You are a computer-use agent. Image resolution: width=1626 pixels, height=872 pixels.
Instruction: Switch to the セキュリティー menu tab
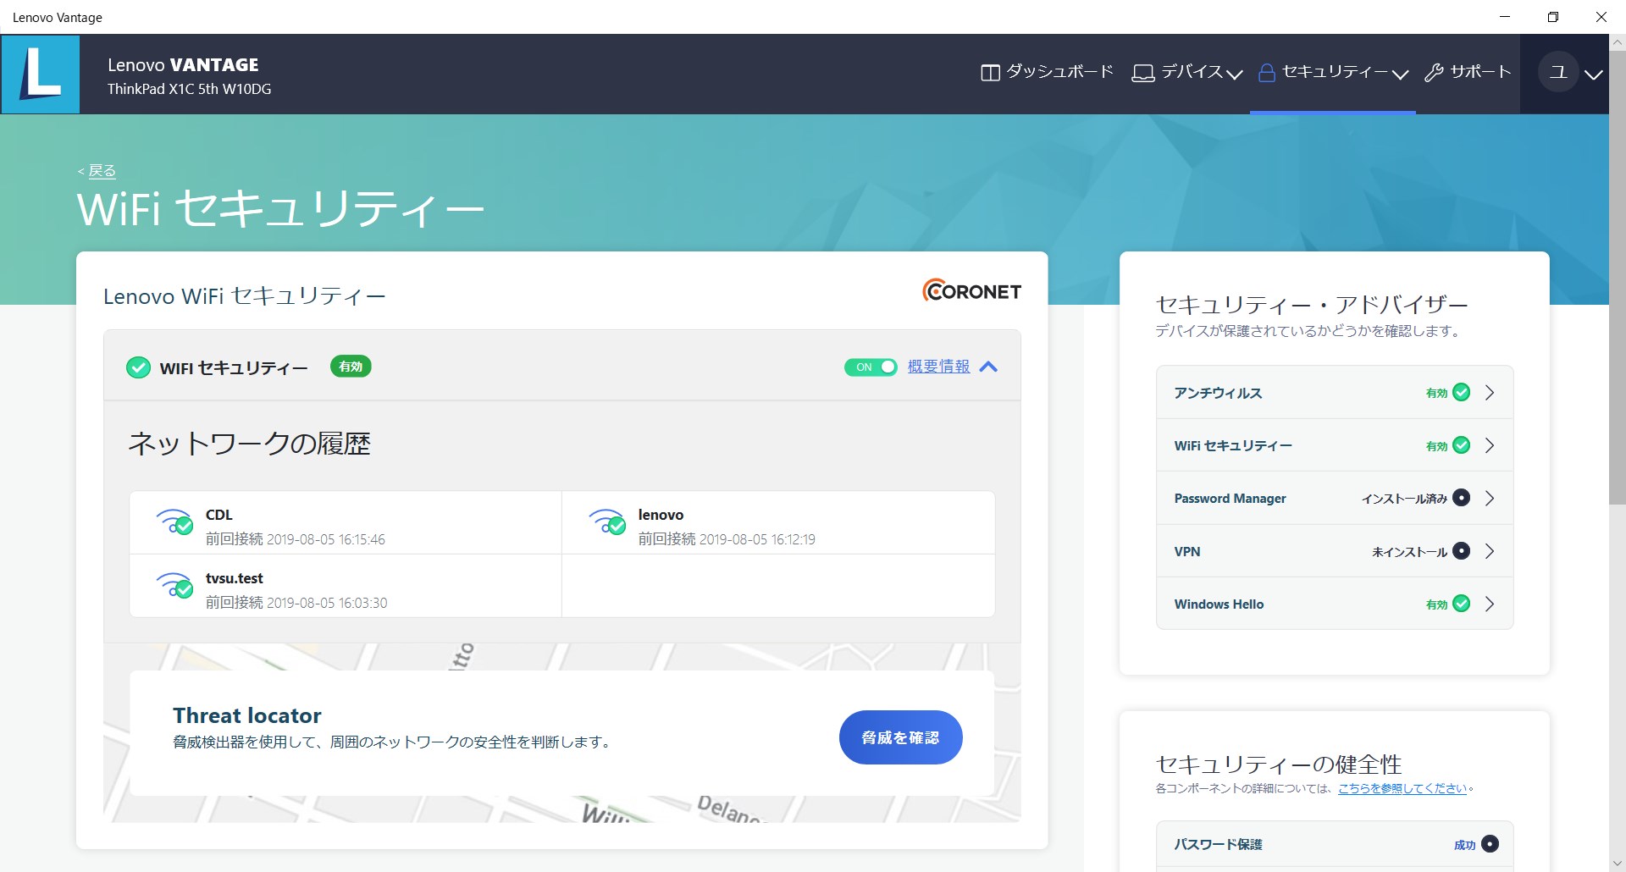1330,72
